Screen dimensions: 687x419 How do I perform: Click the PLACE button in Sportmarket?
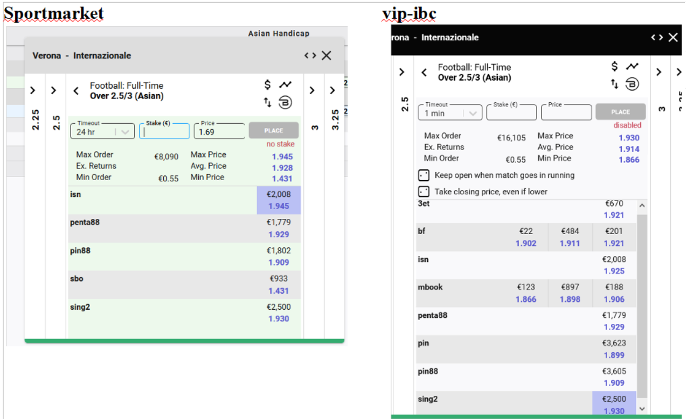(274, 131)
